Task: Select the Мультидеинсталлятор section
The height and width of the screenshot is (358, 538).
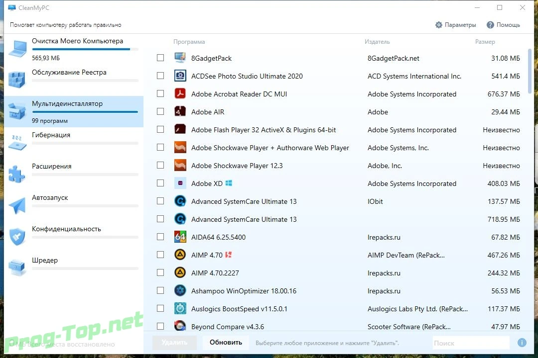Action: pos(74,111)
